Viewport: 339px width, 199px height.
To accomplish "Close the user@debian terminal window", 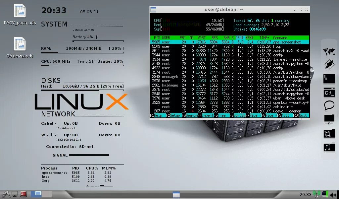I will coord(306,10).
